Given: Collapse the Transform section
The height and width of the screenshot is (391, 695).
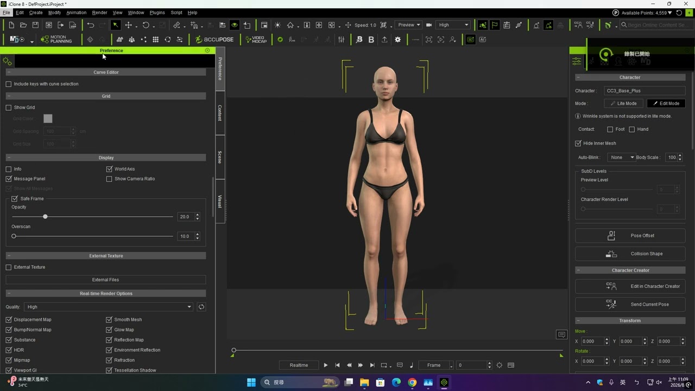Looking at the screenshot, I should pos(578,320).
